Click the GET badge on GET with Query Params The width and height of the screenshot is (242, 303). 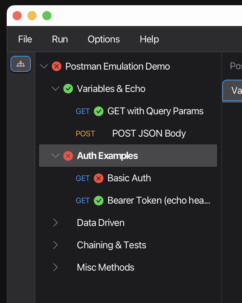point(82,111)
